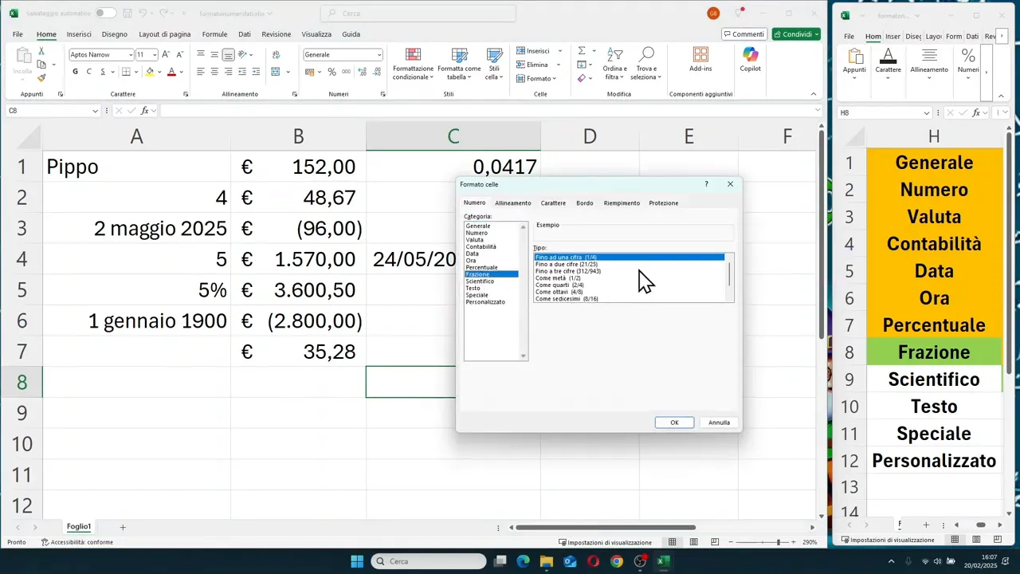Image resolution: width=1020 pixels, height=574 pixels.
Task: Click the Format Painter brush icon
Action: click(x=41, y=78)
